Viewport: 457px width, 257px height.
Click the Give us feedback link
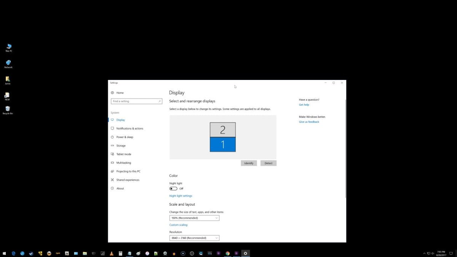tap(309, 121)
